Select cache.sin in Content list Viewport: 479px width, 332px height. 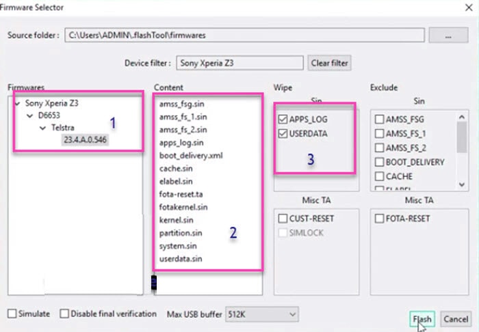coord(176,168)
